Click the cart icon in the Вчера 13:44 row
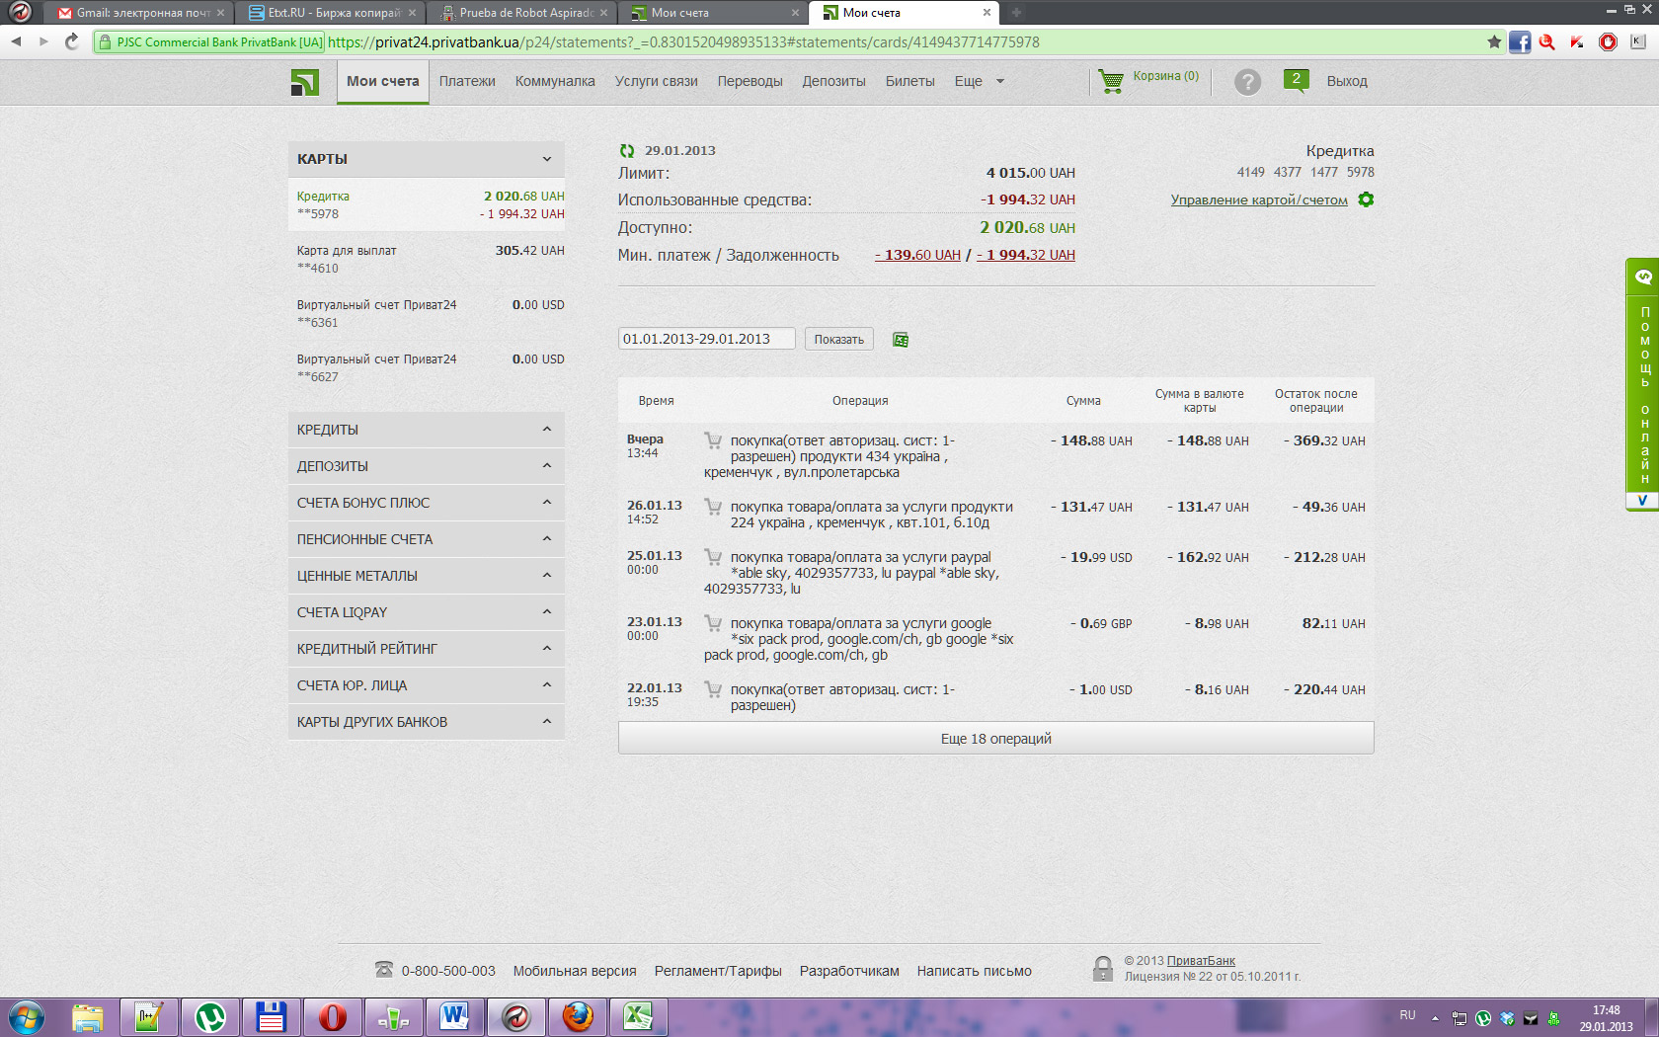The height and width of the screenshot is (1037, 1659). coord(713,440)
